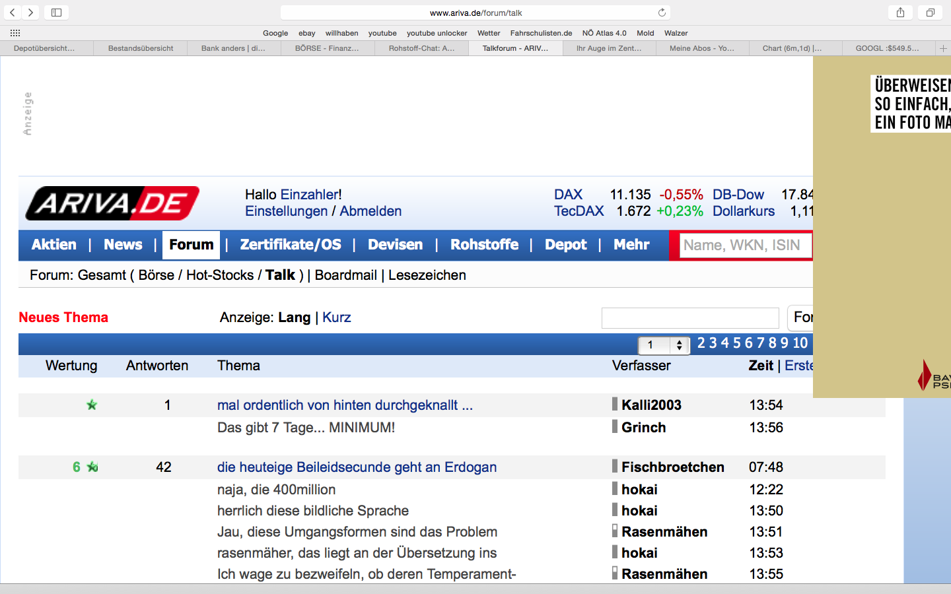Switch to the Rohstoff-Chat browser tab
The width and height of the screenshot is (951, 594).
pyautogui.click(x=421, y=48)
